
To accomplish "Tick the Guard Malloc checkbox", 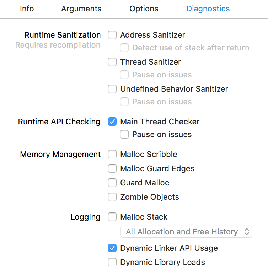I will pos(112,183).
